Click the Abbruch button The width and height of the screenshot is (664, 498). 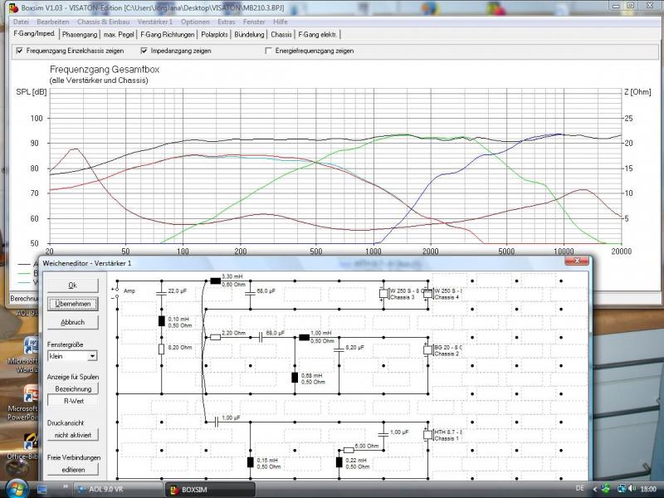[73, 322]
